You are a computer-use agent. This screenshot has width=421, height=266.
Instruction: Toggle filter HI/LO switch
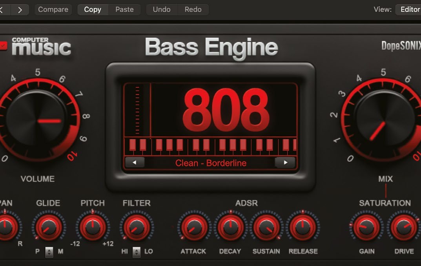pos(137,252)
